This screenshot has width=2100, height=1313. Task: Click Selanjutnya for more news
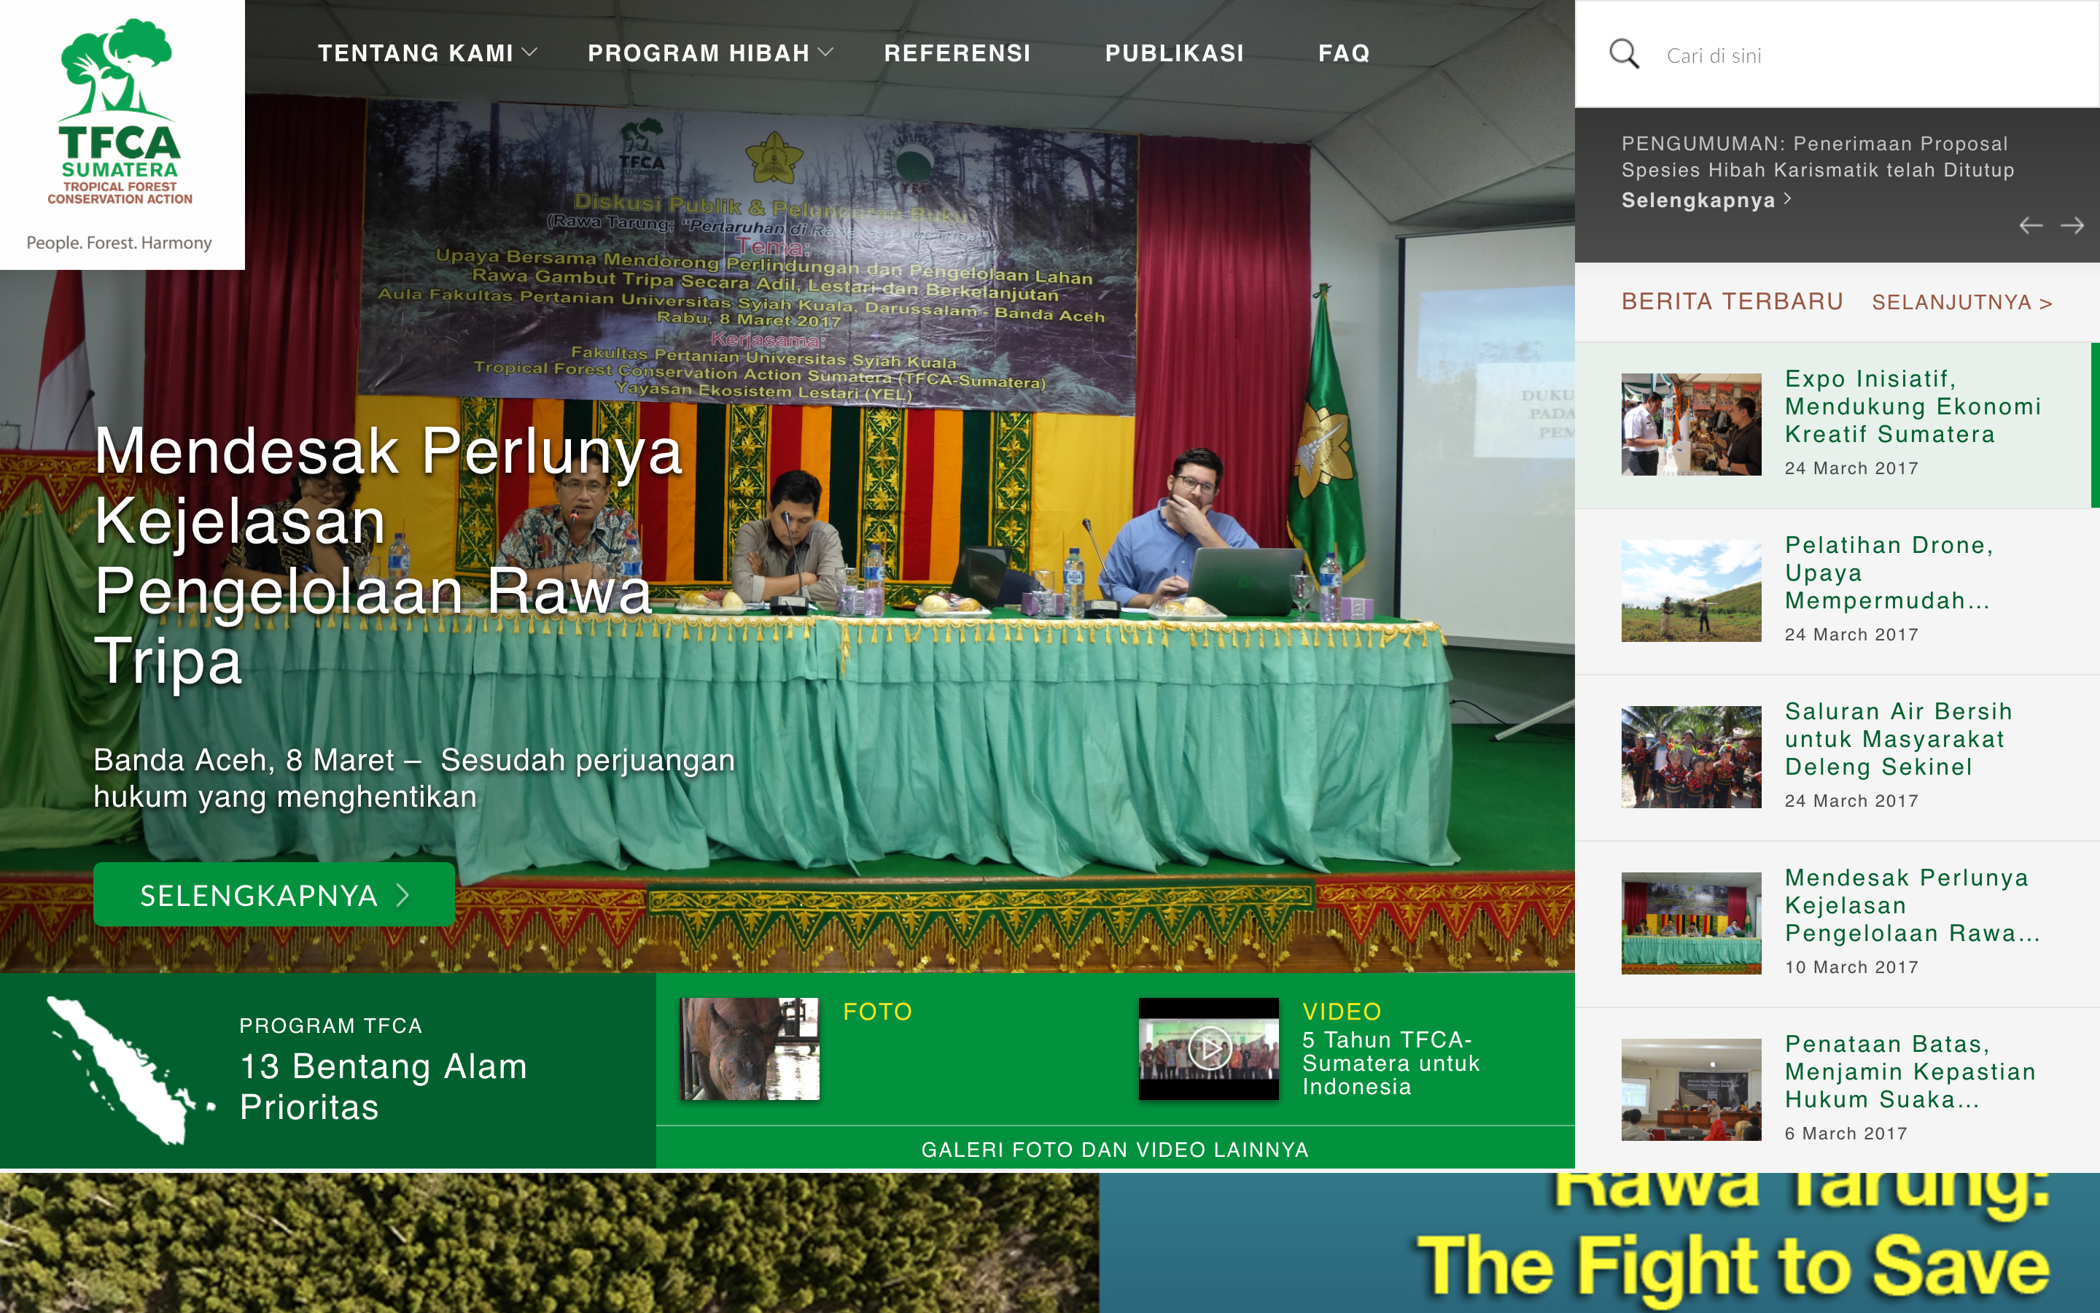pos(1961,302)
